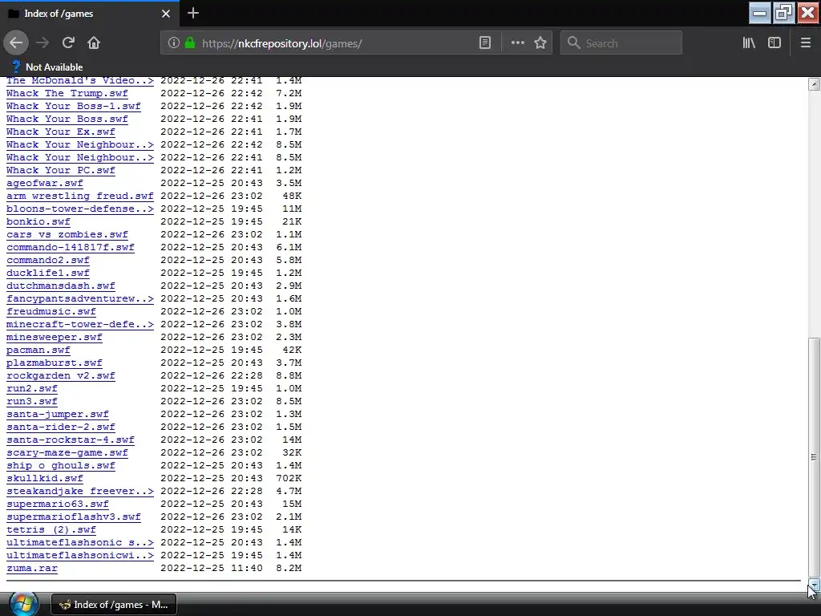Open the Library icon in toolbar

[749, 43]
